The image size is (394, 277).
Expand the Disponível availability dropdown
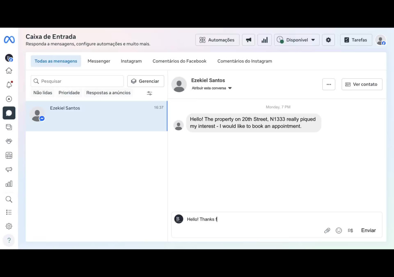click(297, 40)
